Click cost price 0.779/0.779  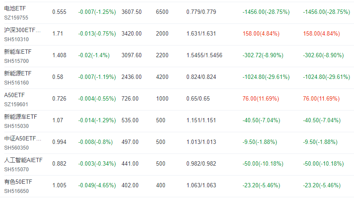point(201,12)
